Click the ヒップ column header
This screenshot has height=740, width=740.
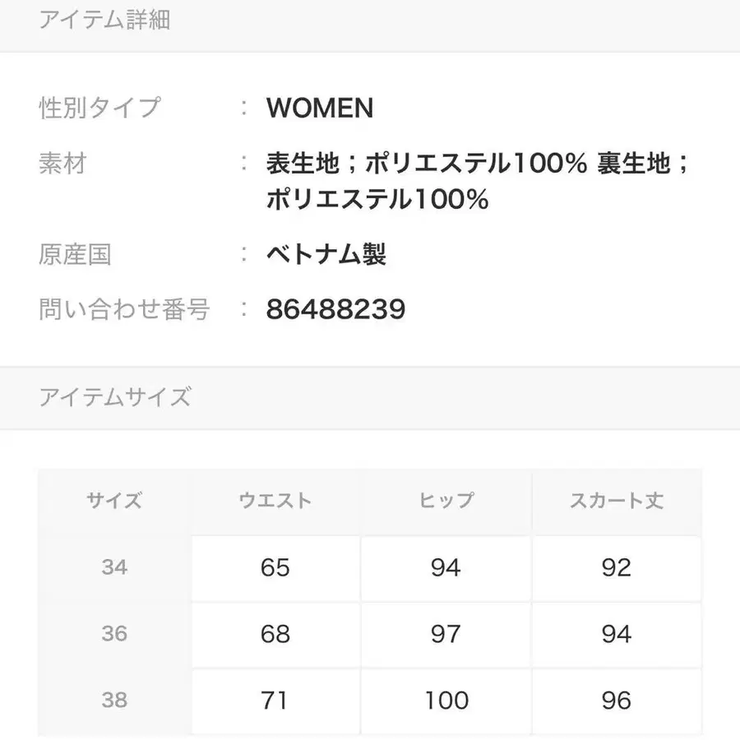(446, 500)
